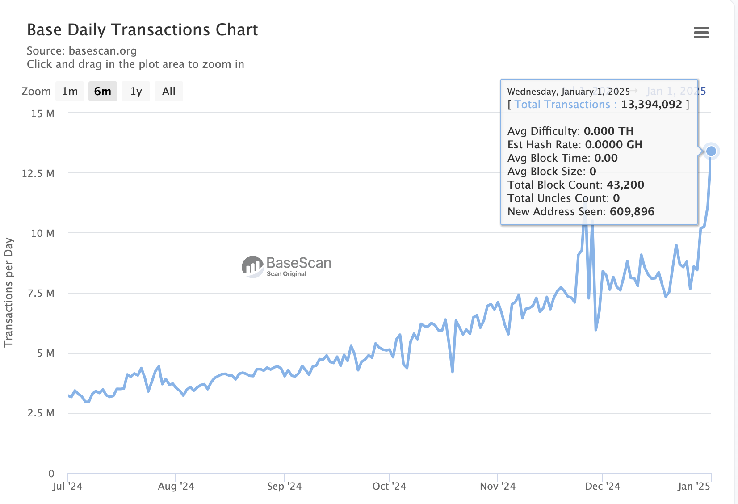Click the Nov '24 x-axis label
Screen dimensions: 738x504
pyautogui.click(x=498, y=486)
